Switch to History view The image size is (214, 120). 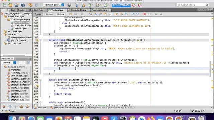coord(61,14)
